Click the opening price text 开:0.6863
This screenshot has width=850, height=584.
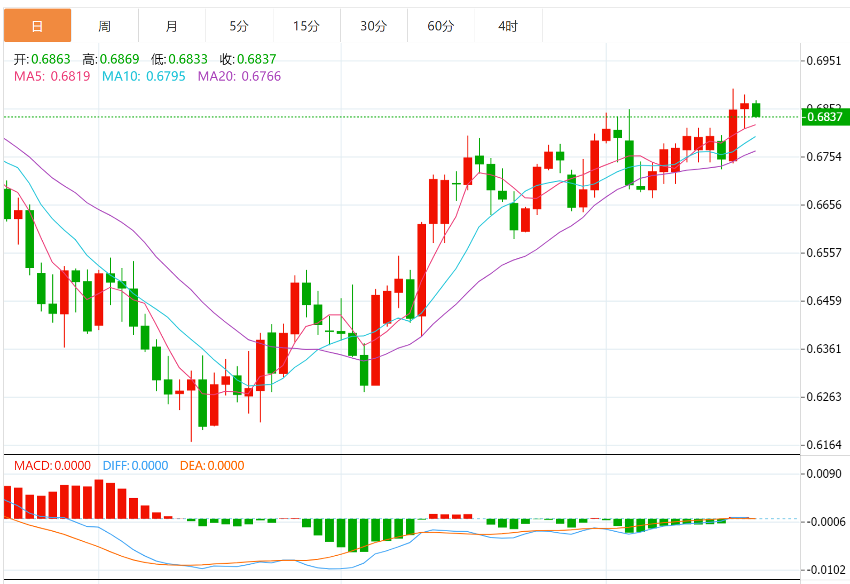(42, 59)
